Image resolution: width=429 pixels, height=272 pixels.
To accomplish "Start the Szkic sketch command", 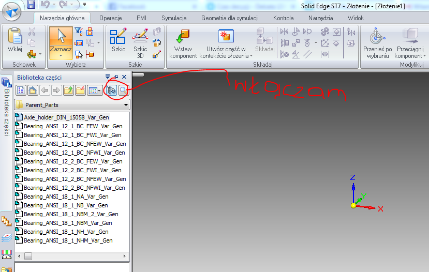I will [118, 40].
